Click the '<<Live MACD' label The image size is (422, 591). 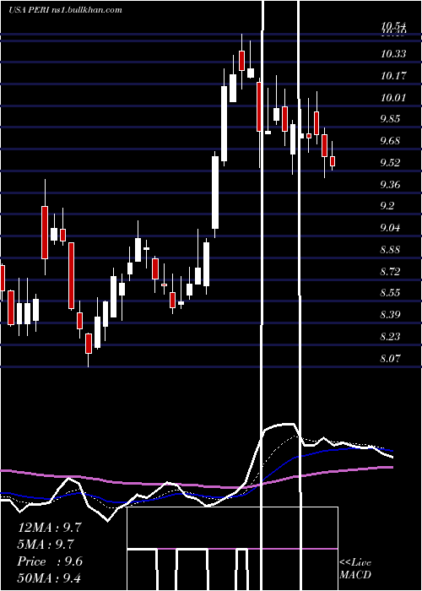click(x=355, y=568)
